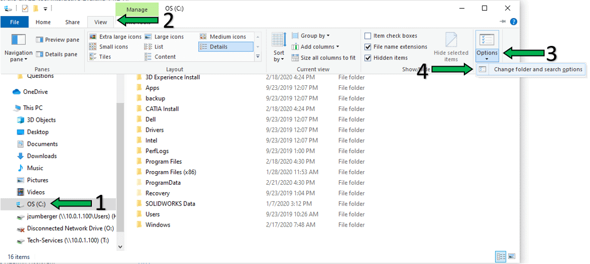Image resolution: width=590 pixels, height=264 pixels.
Task: Open 3D Objects in navigation pane
Action: pyautogui.click(x=36, y=120)
